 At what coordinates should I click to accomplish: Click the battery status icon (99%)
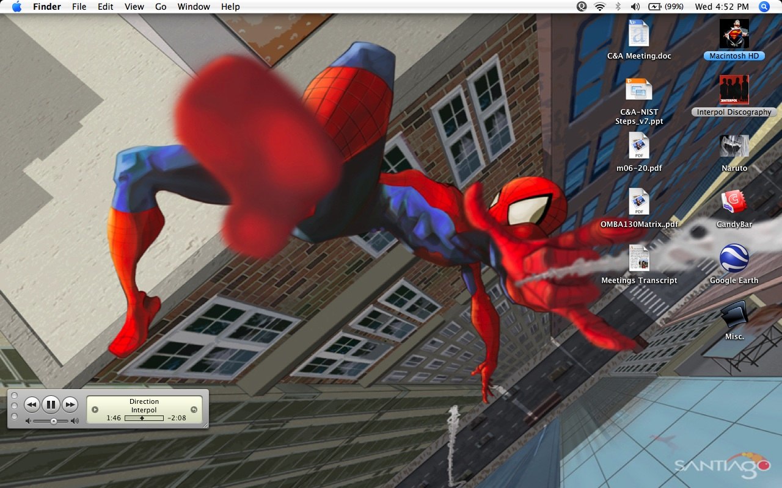pyautogui.click(x=666, y=7)
